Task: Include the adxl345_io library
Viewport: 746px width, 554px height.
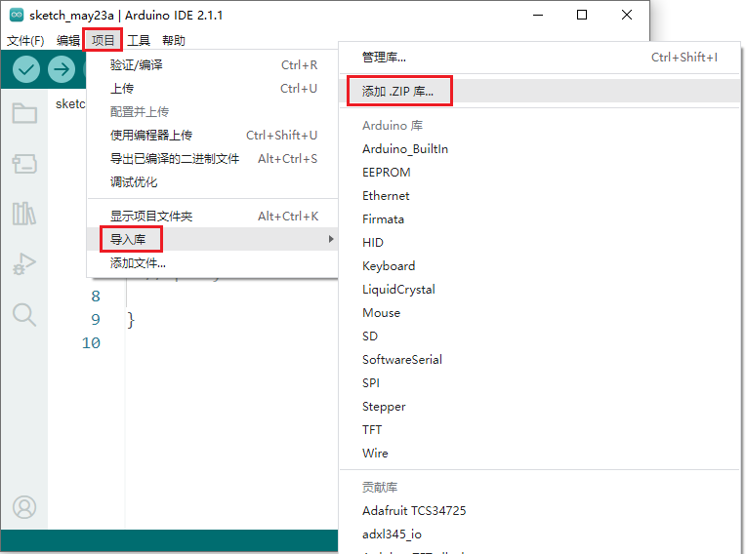Action: [540, 534]
